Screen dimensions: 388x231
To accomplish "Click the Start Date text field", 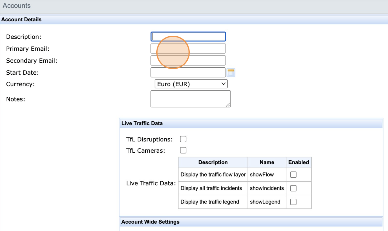I will tap(188, 73).
